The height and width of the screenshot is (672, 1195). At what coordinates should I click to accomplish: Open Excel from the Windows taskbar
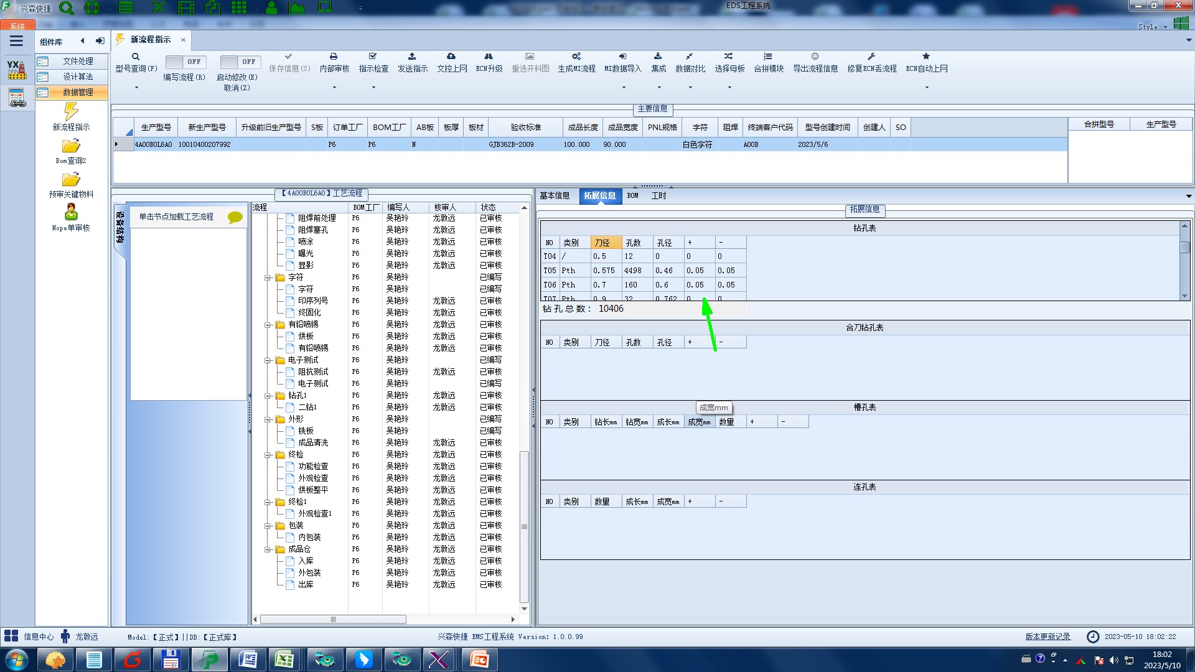click(x=285, y=660)
